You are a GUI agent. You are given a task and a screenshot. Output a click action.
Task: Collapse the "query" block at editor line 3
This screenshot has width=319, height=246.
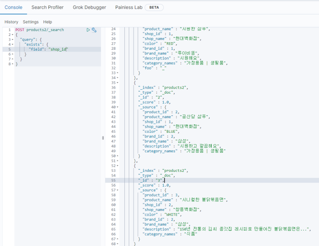tap(12, 39)
